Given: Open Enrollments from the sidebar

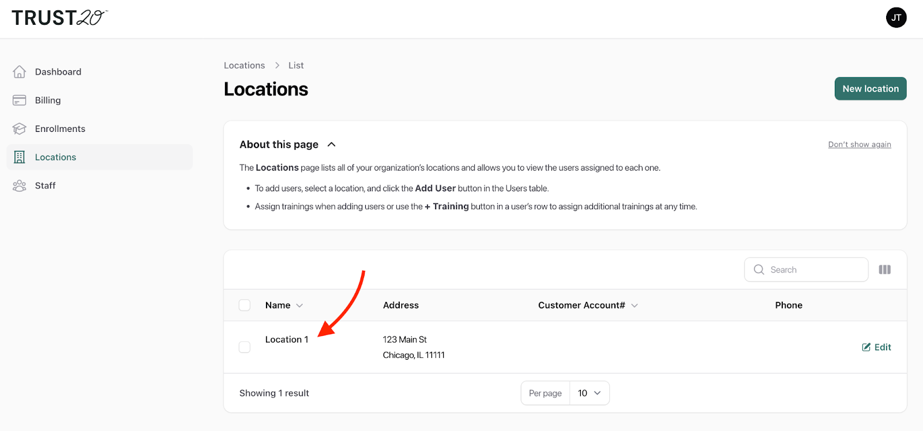Looking at the screenshot, I should pos(60,128).
